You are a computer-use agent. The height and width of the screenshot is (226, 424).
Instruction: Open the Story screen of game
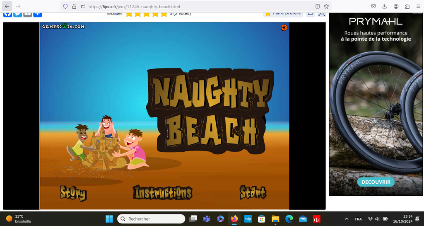(x=73, y=193)
